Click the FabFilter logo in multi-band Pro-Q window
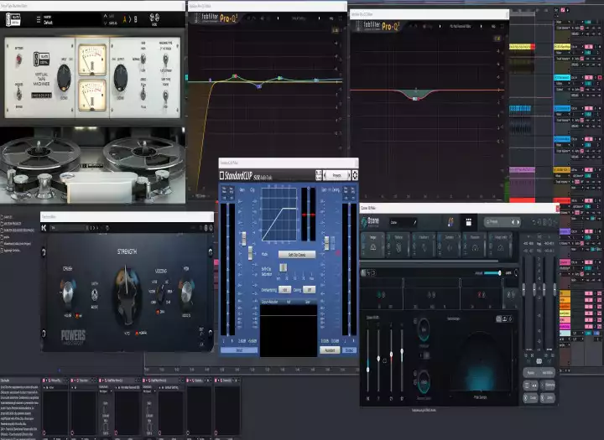 pos(216,18)
